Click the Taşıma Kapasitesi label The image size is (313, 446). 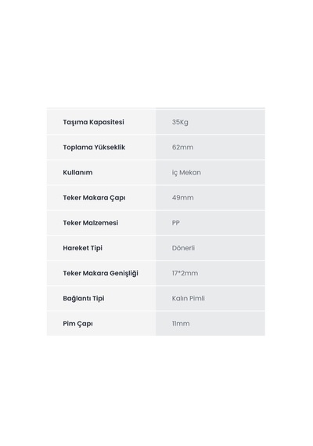(x=93, y=122)
